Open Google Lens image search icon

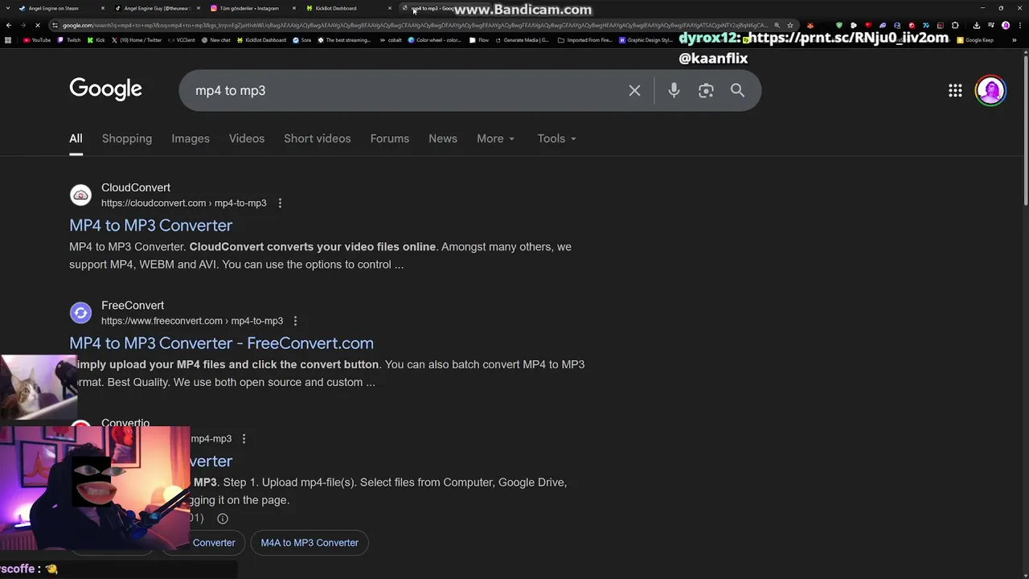pos(706,91)
